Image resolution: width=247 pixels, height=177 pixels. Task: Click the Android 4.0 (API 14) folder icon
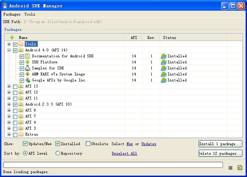click(21, 50)
